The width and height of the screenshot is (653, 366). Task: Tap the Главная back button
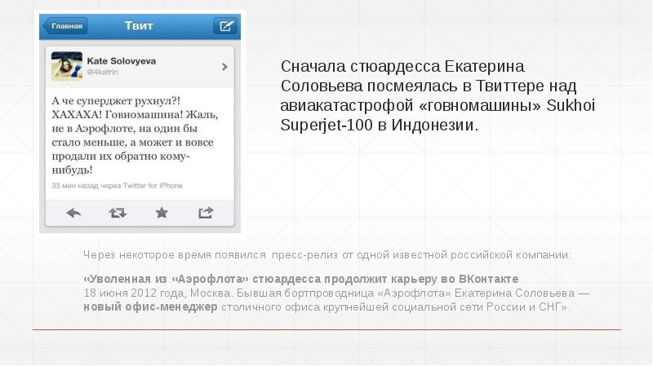point(65,26)
